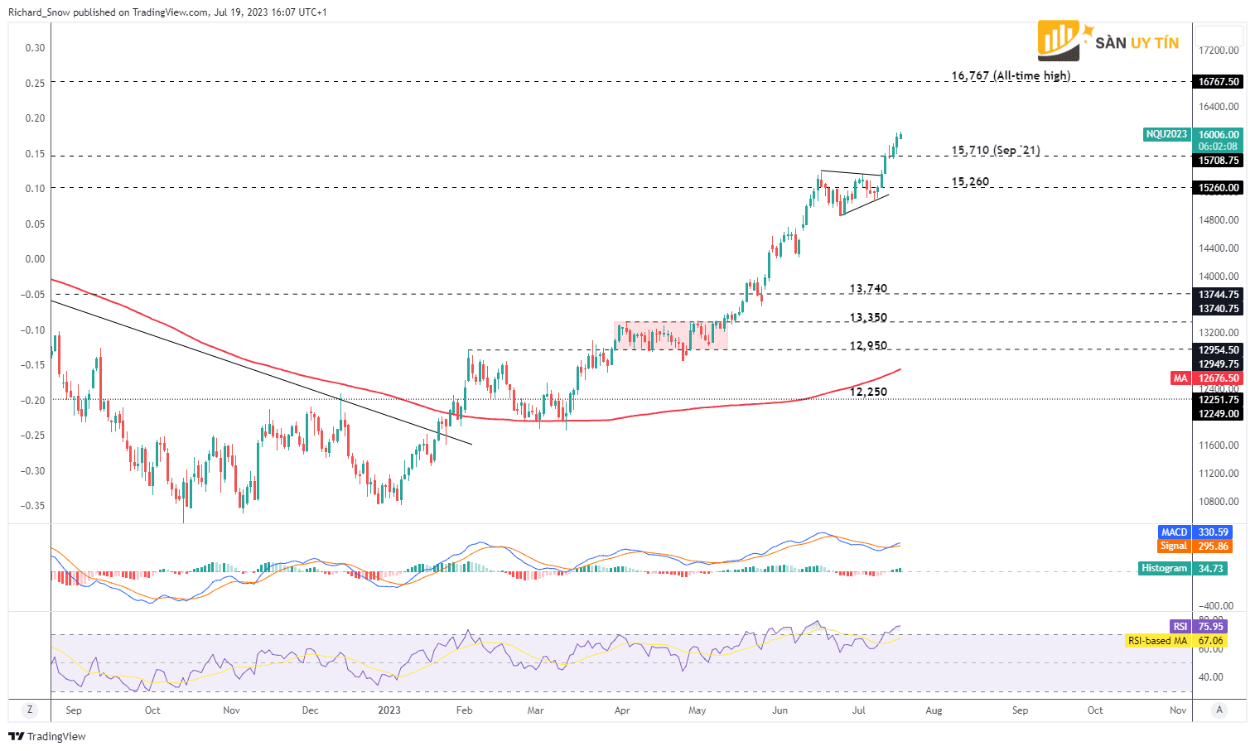Select the 12954.50 price tag
This screenshot has height=751, width=1255.
click(x=1219, y=350)
